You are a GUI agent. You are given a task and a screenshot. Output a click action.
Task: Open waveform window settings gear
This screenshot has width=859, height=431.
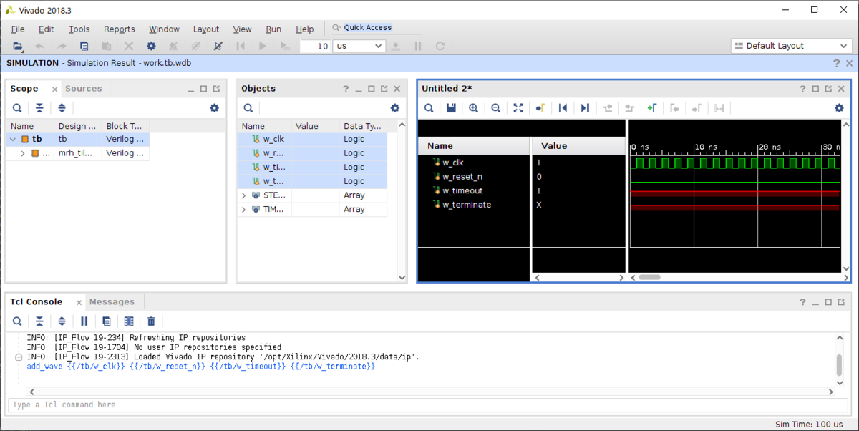click(839, 108)
